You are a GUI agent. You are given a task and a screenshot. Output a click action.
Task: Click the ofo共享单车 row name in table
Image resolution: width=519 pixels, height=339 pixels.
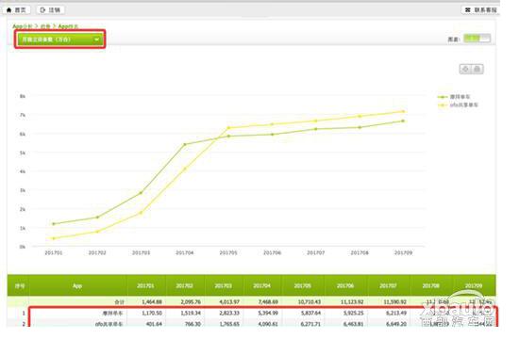click(x=109, y=324)
